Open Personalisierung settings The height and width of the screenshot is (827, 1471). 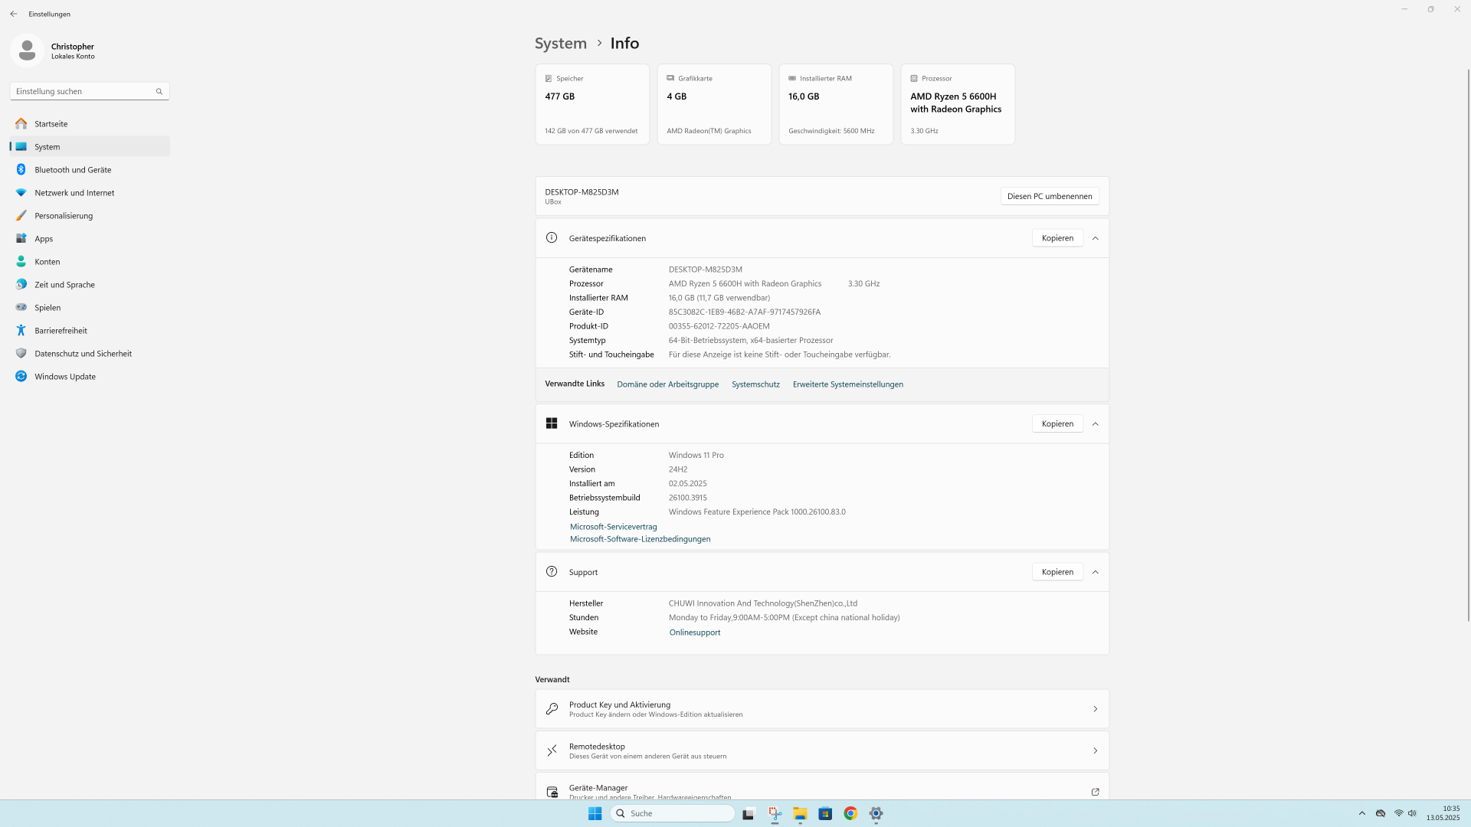(90, 215)
